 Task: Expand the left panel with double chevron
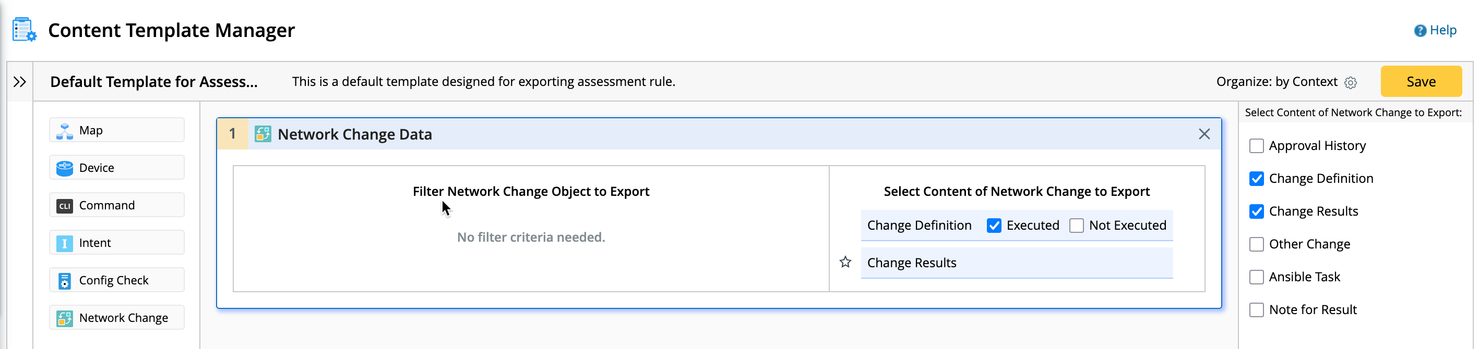(x=19, y=82)
